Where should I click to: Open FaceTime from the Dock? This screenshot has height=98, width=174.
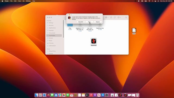point(68,95)
